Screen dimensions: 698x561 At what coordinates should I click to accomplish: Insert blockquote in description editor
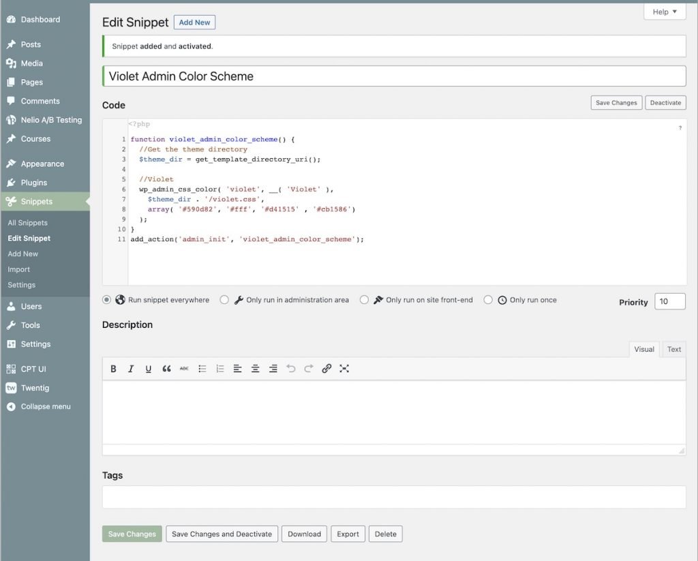tap(166, 369)
